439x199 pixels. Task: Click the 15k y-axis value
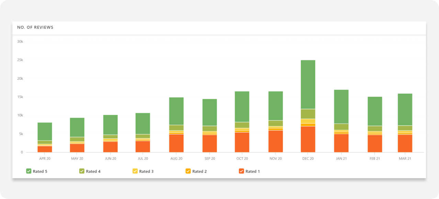pos(20,97)
